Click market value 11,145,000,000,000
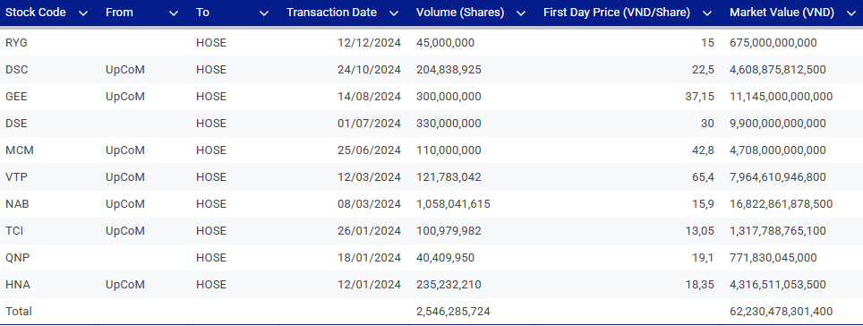This screenshot has width=863, height=326. (781, 97)
